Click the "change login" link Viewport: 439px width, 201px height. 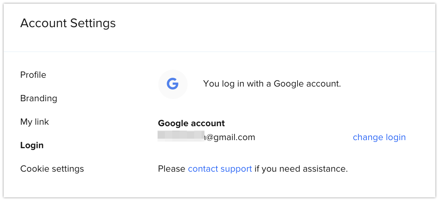point(379,137)
